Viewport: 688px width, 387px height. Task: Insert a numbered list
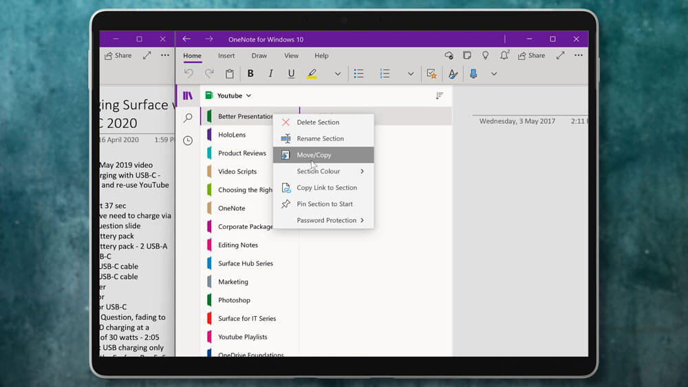[385, 74]
